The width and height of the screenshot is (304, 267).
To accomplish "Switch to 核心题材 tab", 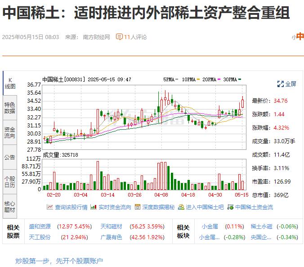I will click(10, 206).
